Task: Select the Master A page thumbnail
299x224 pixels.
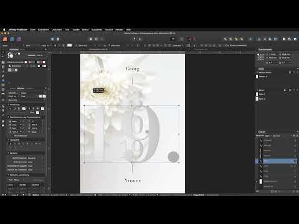Action: 257,77
